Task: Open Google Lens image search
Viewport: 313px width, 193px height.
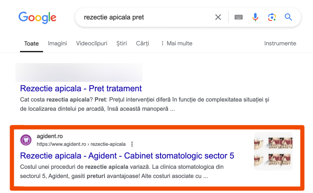Action: click(x=272, y=17)
